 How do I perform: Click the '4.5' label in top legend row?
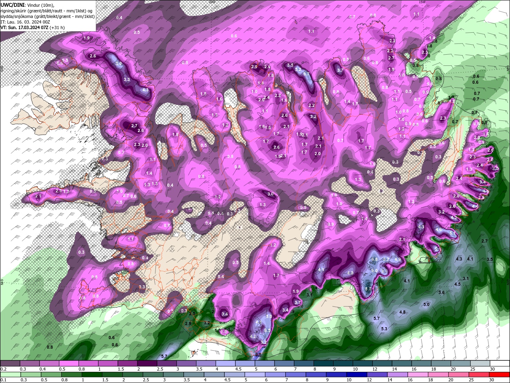238,369
